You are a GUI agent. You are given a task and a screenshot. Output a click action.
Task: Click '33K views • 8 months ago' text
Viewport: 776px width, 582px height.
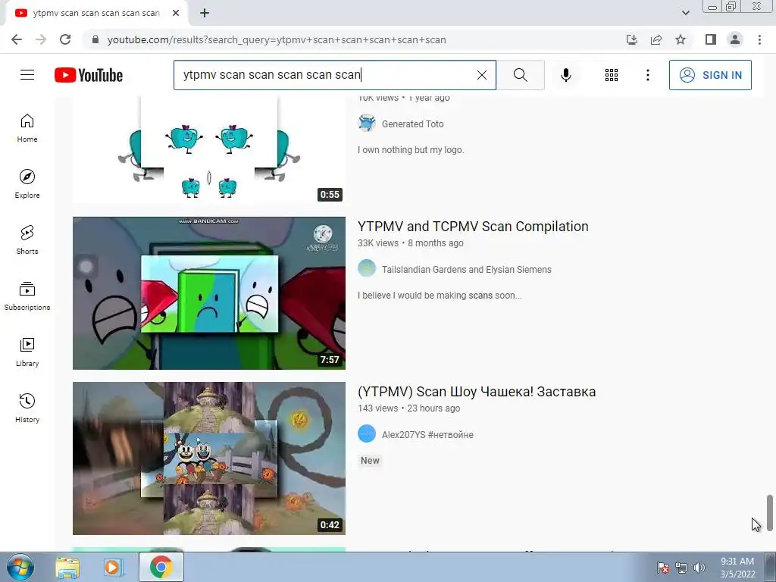(410, 243)
